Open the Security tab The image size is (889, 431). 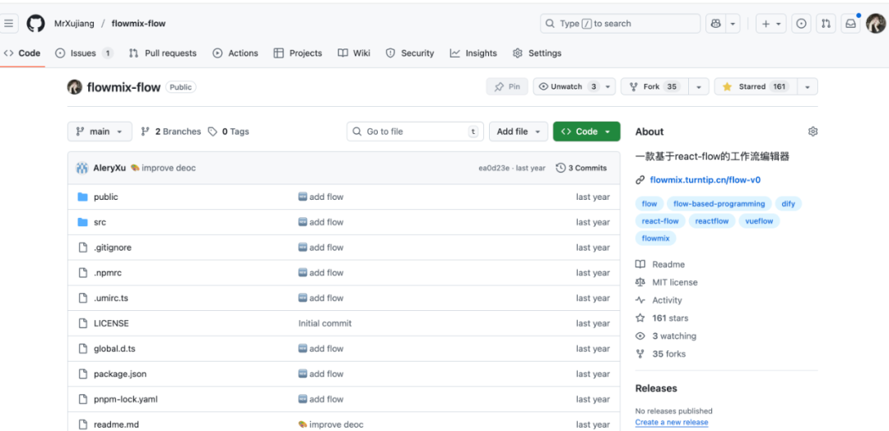[409, 53]
